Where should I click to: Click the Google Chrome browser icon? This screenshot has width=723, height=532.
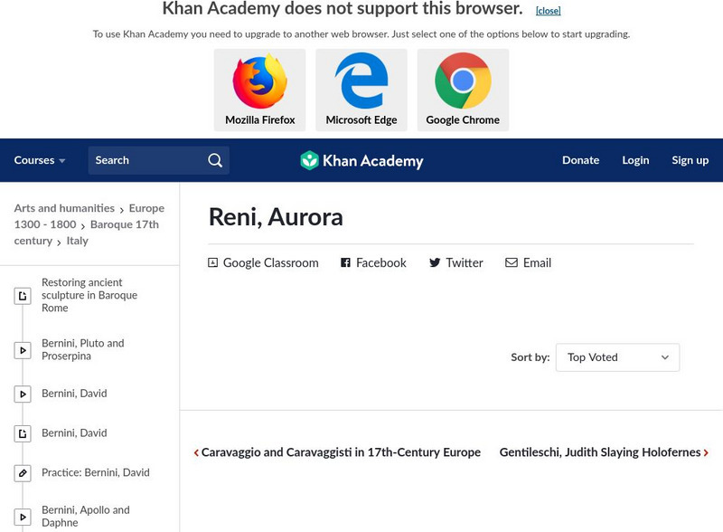463,82
